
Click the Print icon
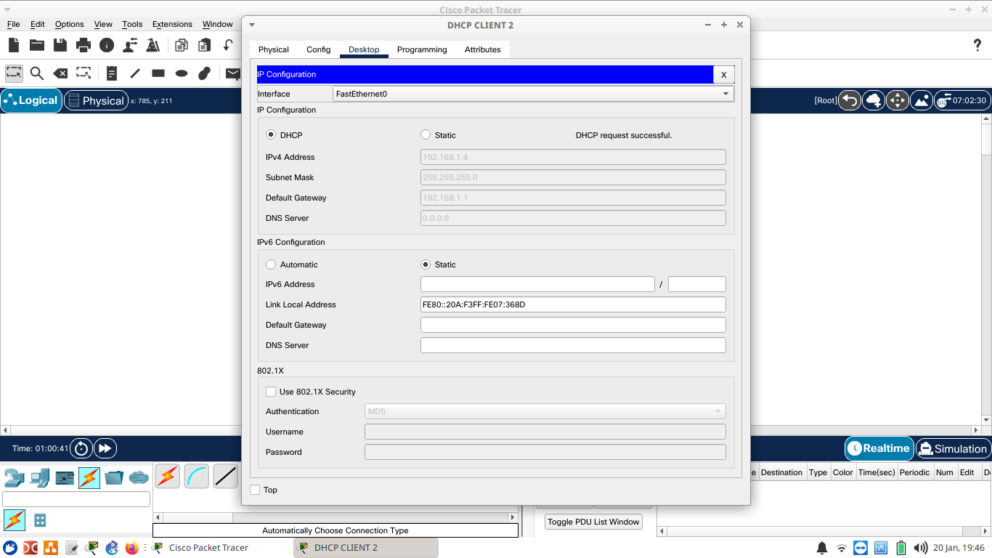(x=84, y=45)
